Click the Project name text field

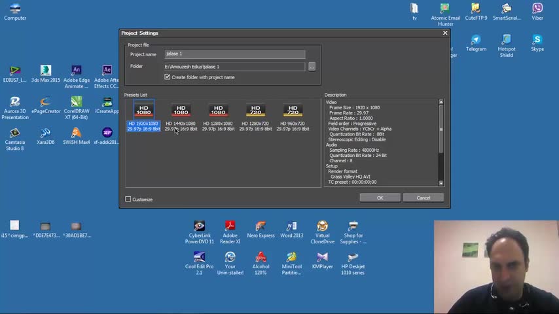pos(234,54)
